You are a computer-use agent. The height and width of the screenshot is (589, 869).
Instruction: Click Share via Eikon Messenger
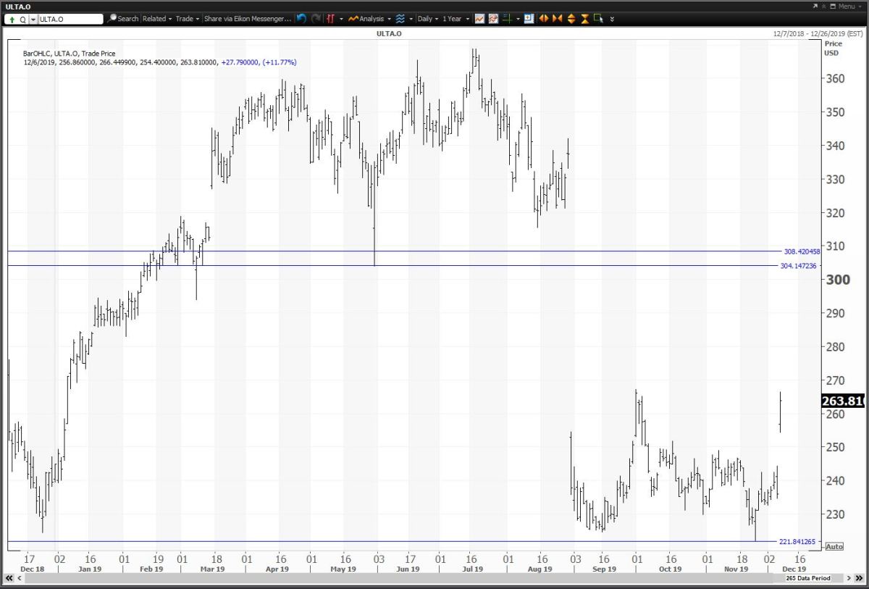click(x=248, y=19)
